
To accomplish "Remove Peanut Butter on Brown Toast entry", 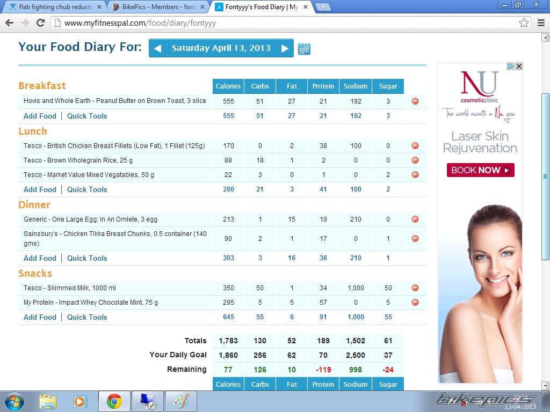I will (x=415, y=101).
